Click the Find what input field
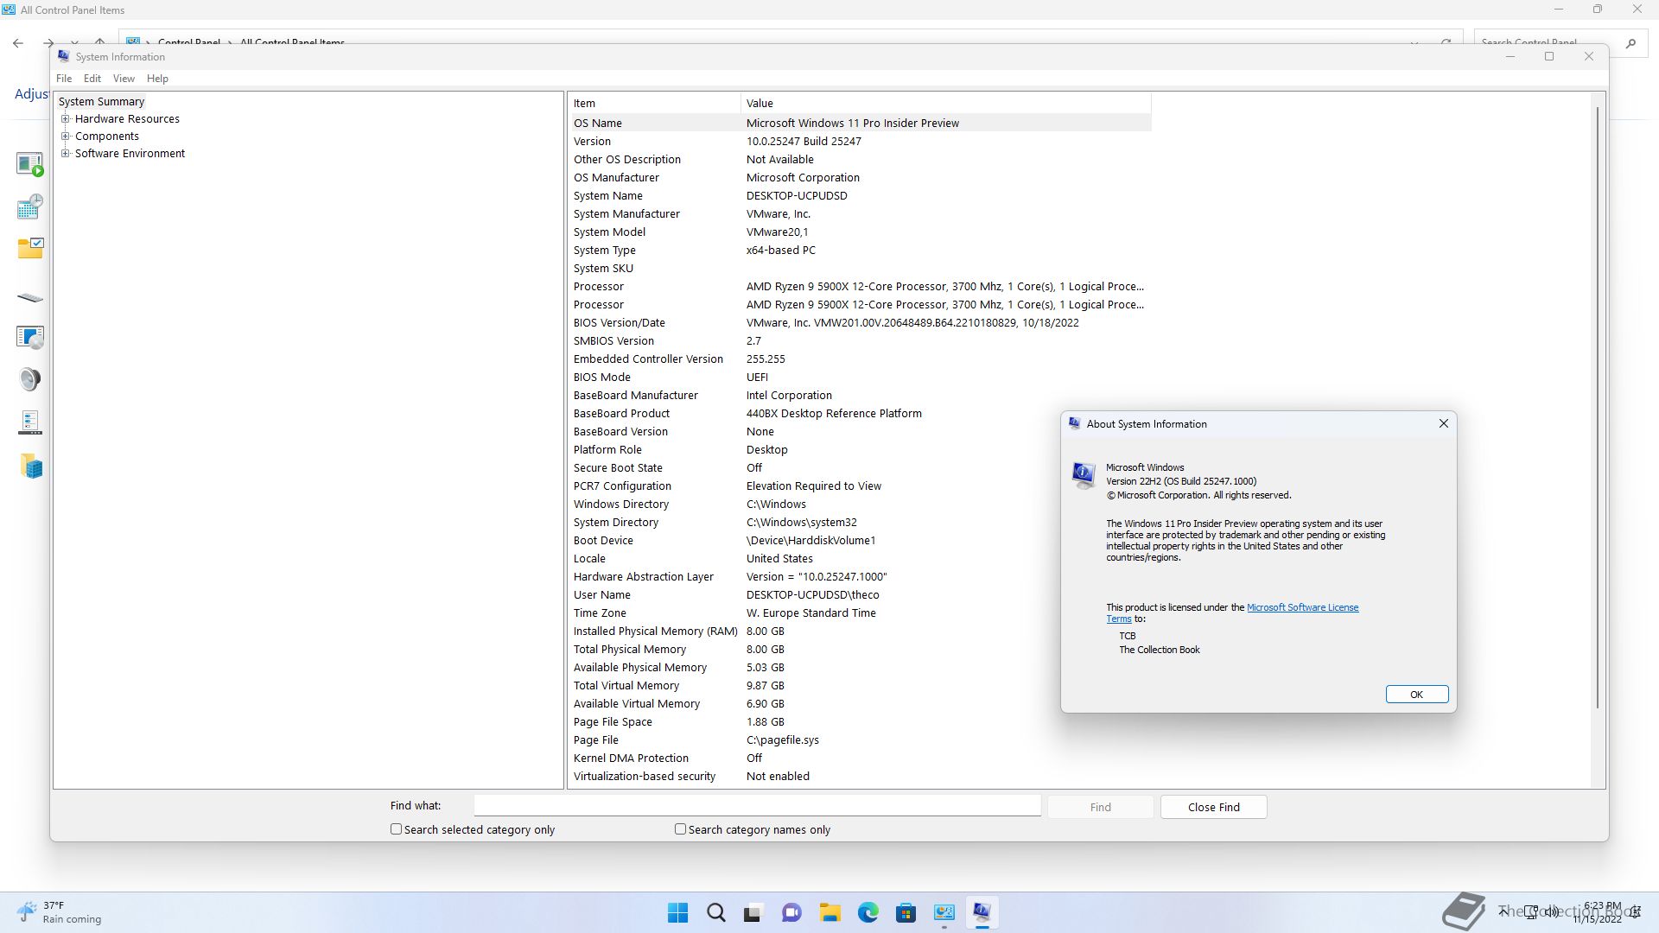This screenshot has height=933, width=1659. pyautogui.click(x=757, y=805)
